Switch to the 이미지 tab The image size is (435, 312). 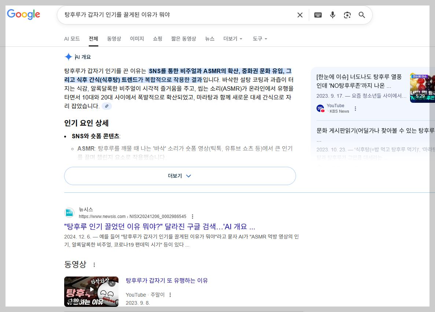coord(137,39)
